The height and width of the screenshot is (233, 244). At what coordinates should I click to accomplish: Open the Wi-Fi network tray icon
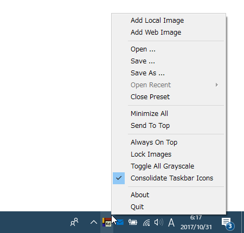tap(146, 222)
